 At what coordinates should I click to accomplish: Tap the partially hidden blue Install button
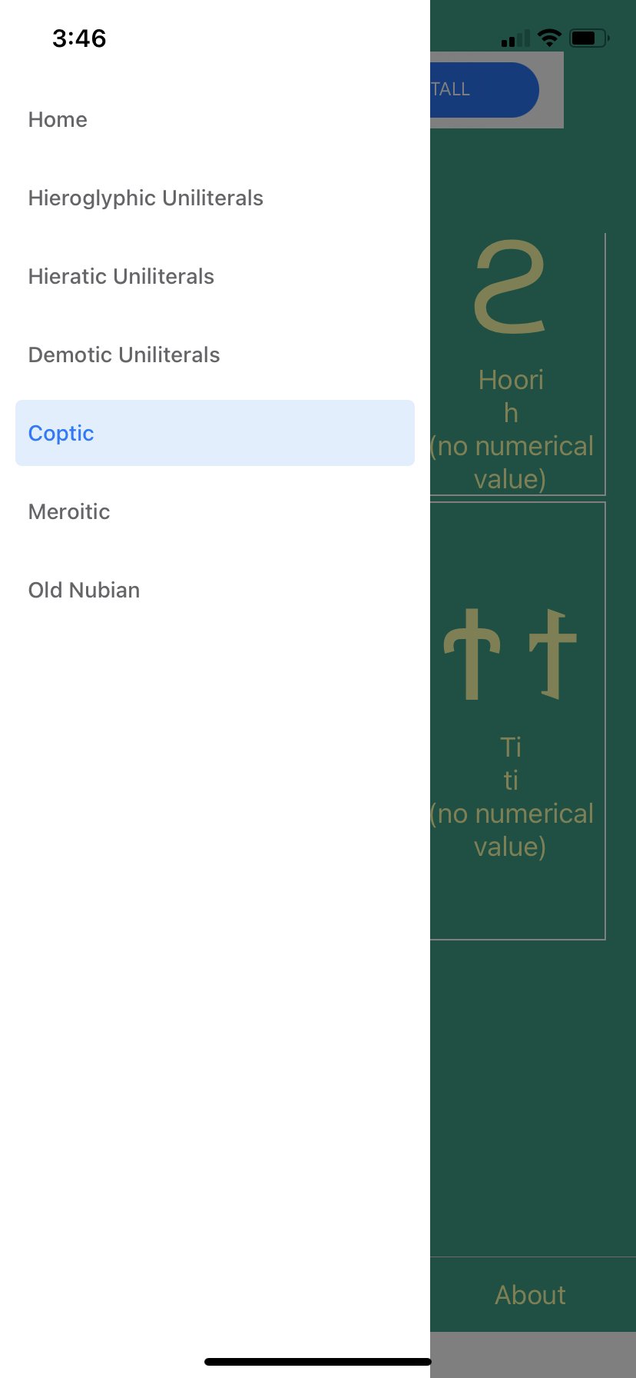[x=484, y=90]
